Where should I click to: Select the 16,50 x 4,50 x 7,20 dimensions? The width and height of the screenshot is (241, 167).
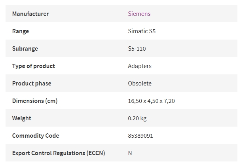click(x=151, y=101)
